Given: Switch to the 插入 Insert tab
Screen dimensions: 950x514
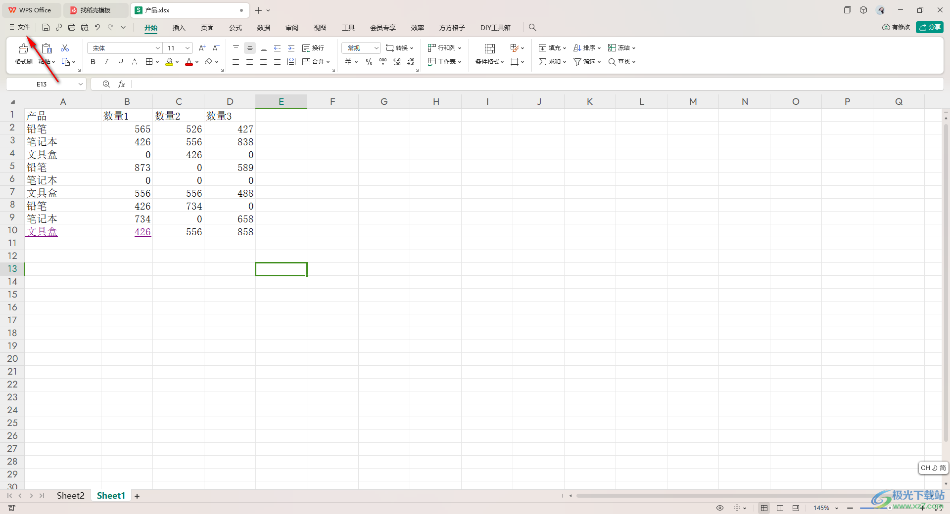Looking at the screenshot, I should click(179, 28).
